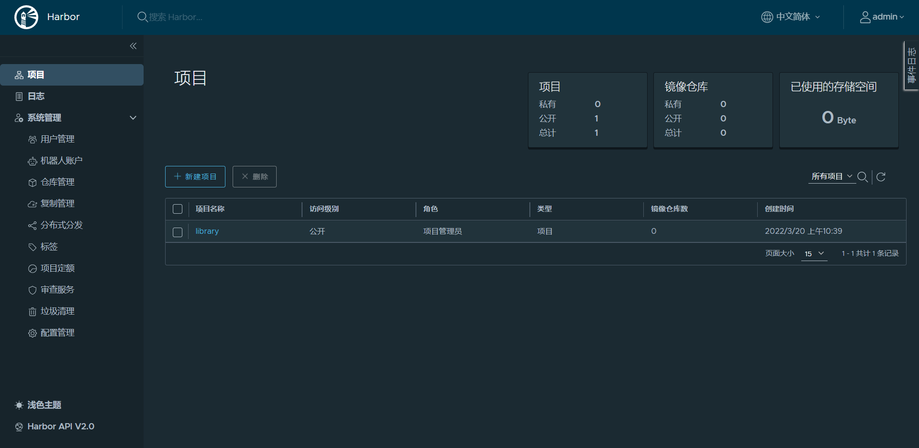Open the 事件日志 side tab

[x=911, y=66]
